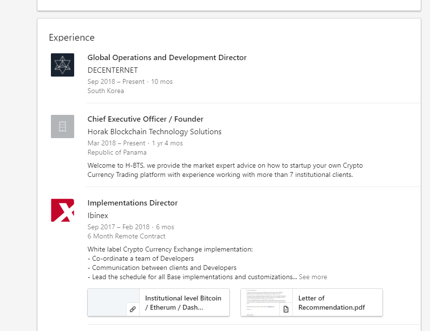Open Letter of Recommendation.pdf attachment
Viewport: 430px width, 331px height.
332,302
